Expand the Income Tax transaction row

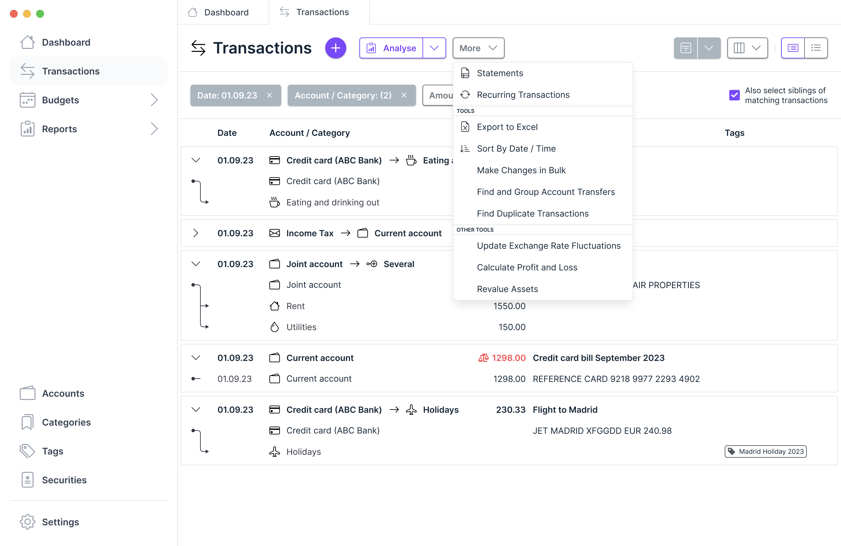point(196,233)
